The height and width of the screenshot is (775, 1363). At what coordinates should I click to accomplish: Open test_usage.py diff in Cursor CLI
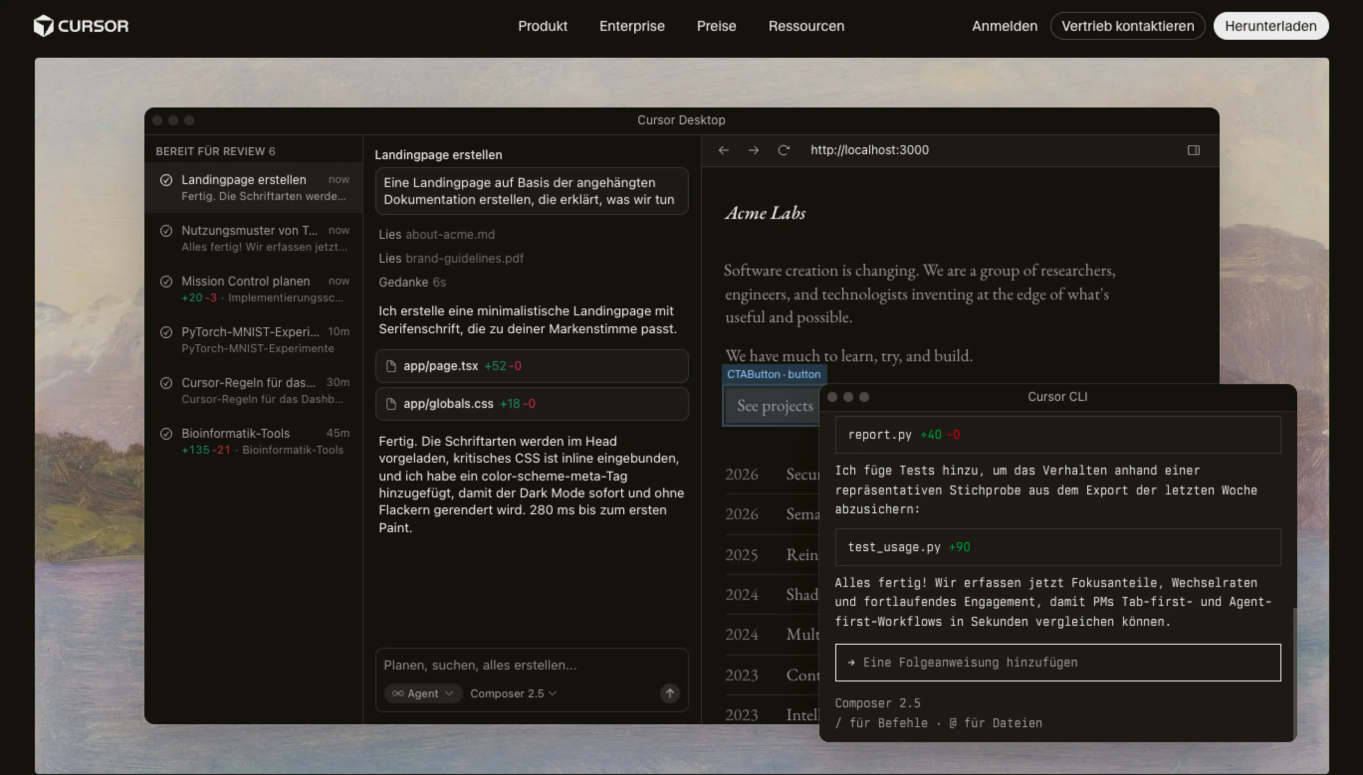click(1057, 547)
